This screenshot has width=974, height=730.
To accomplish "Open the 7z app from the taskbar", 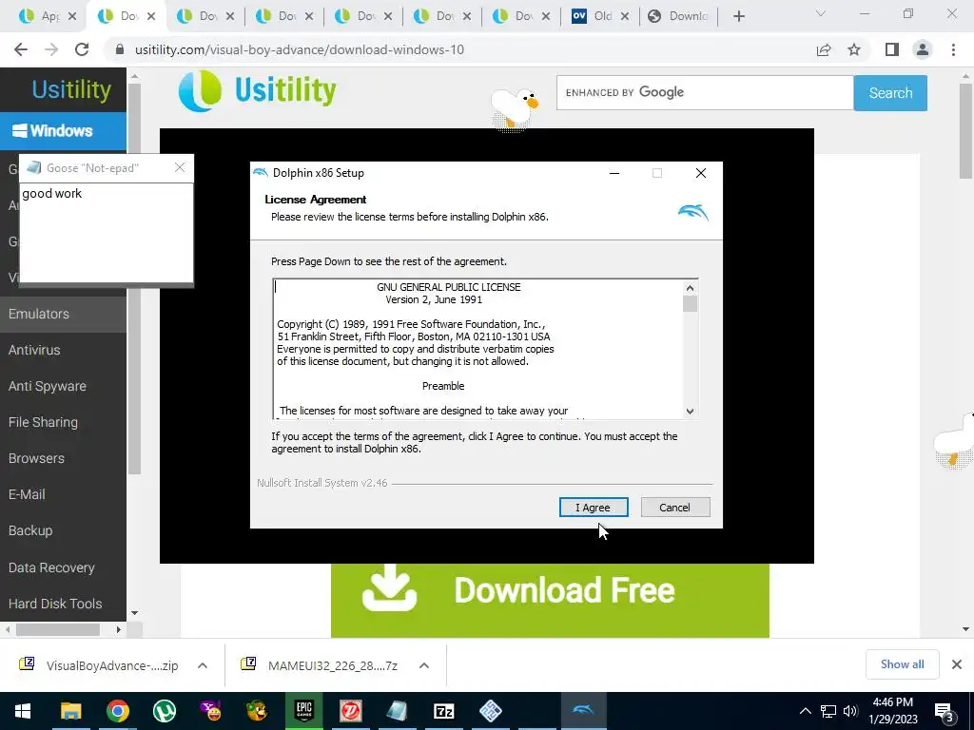I will pyautogui.click(x=443, y=711).
